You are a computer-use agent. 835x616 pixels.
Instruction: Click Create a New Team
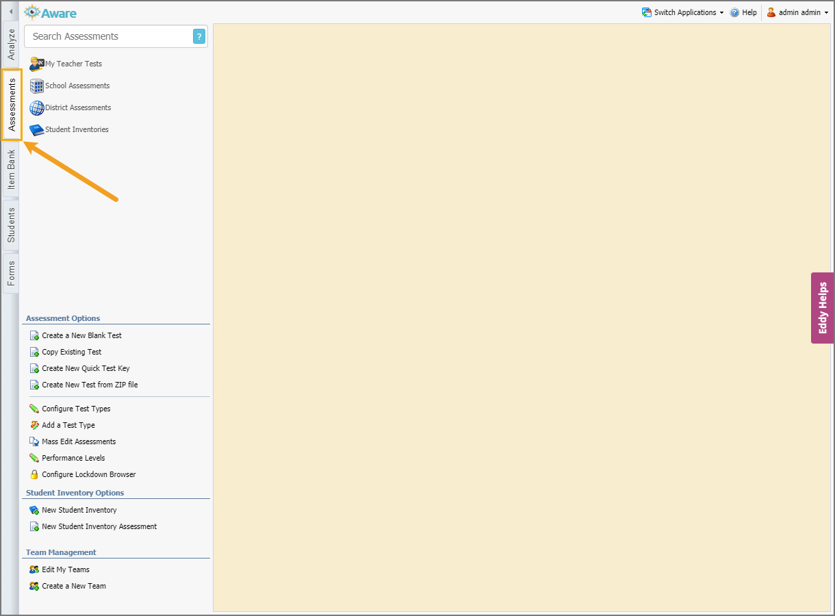[x=74, y=586]
